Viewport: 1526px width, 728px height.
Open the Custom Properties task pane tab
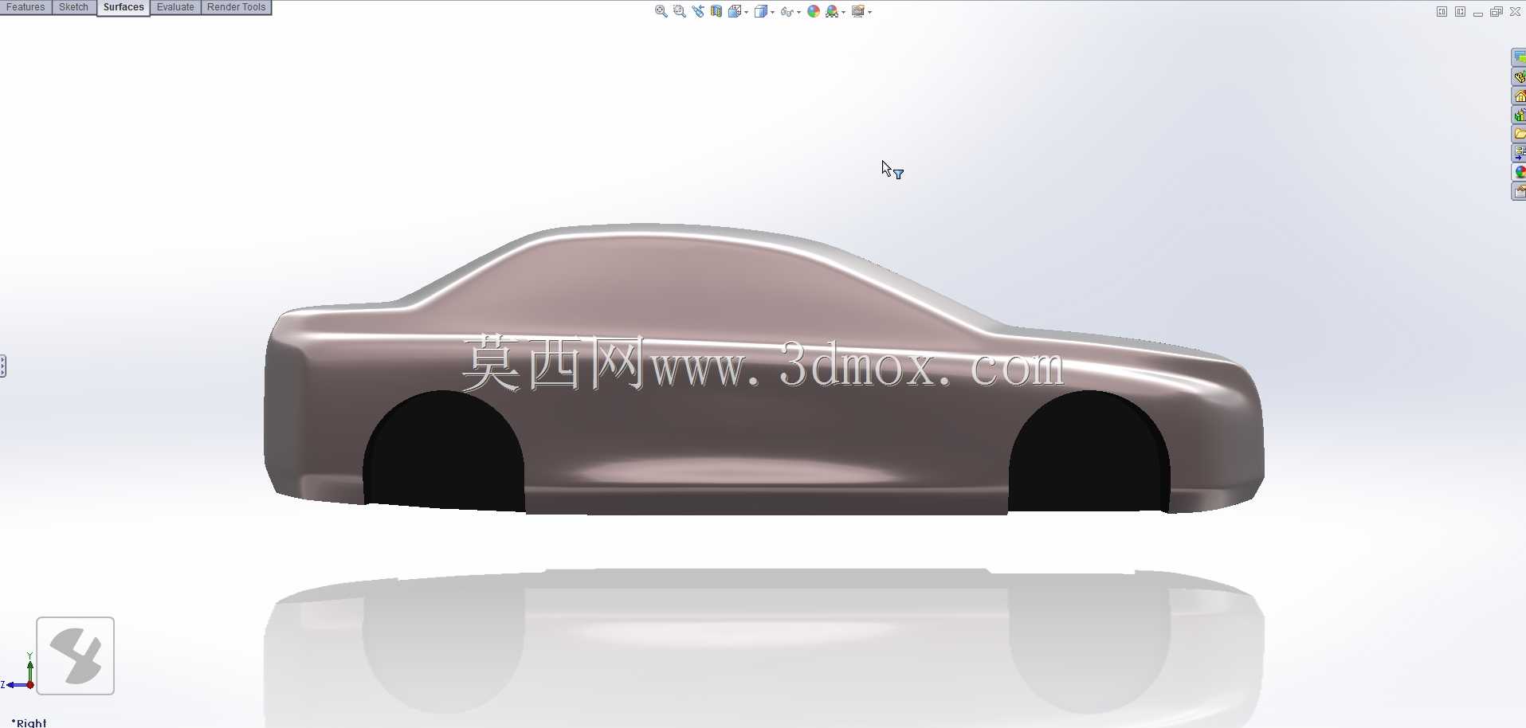pyautogui.click(x=1519, y=191)
